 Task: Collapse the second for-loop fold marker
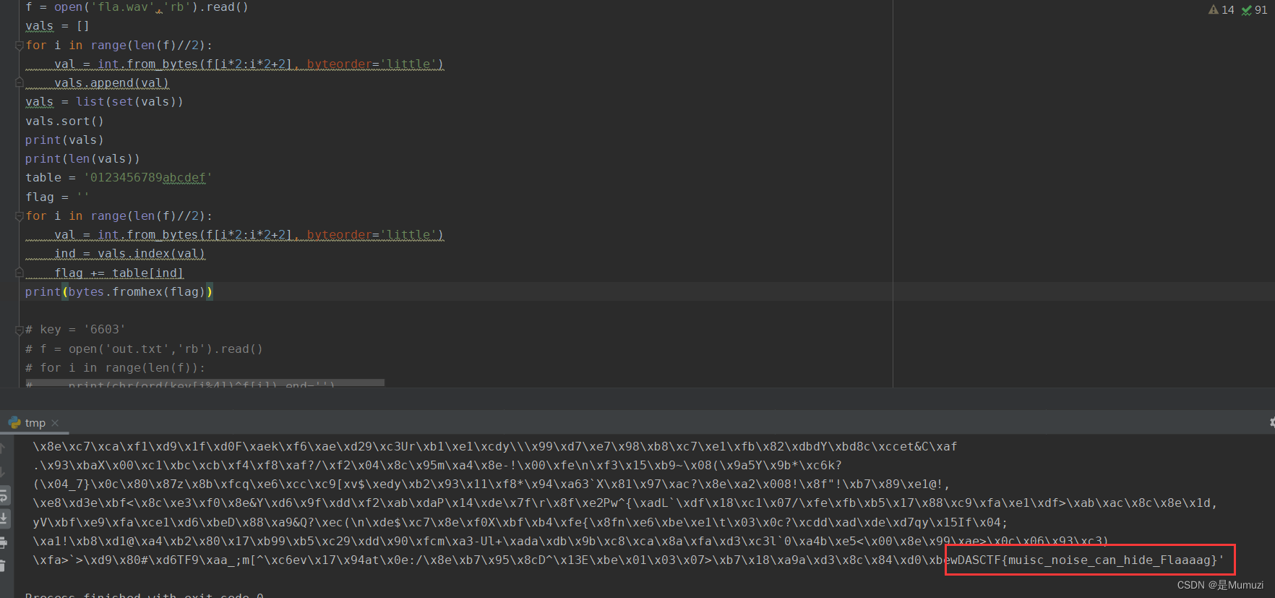(x=19, y=216)
